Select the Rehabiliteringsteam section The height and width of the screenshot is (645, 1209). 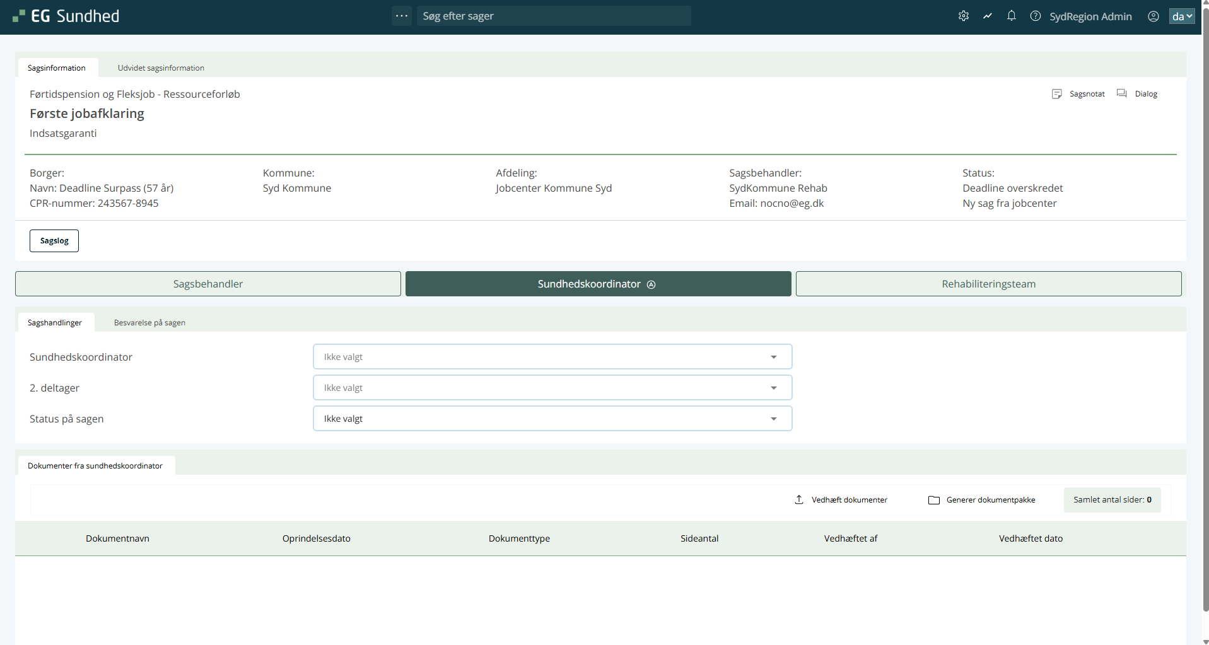click(988, 284)
